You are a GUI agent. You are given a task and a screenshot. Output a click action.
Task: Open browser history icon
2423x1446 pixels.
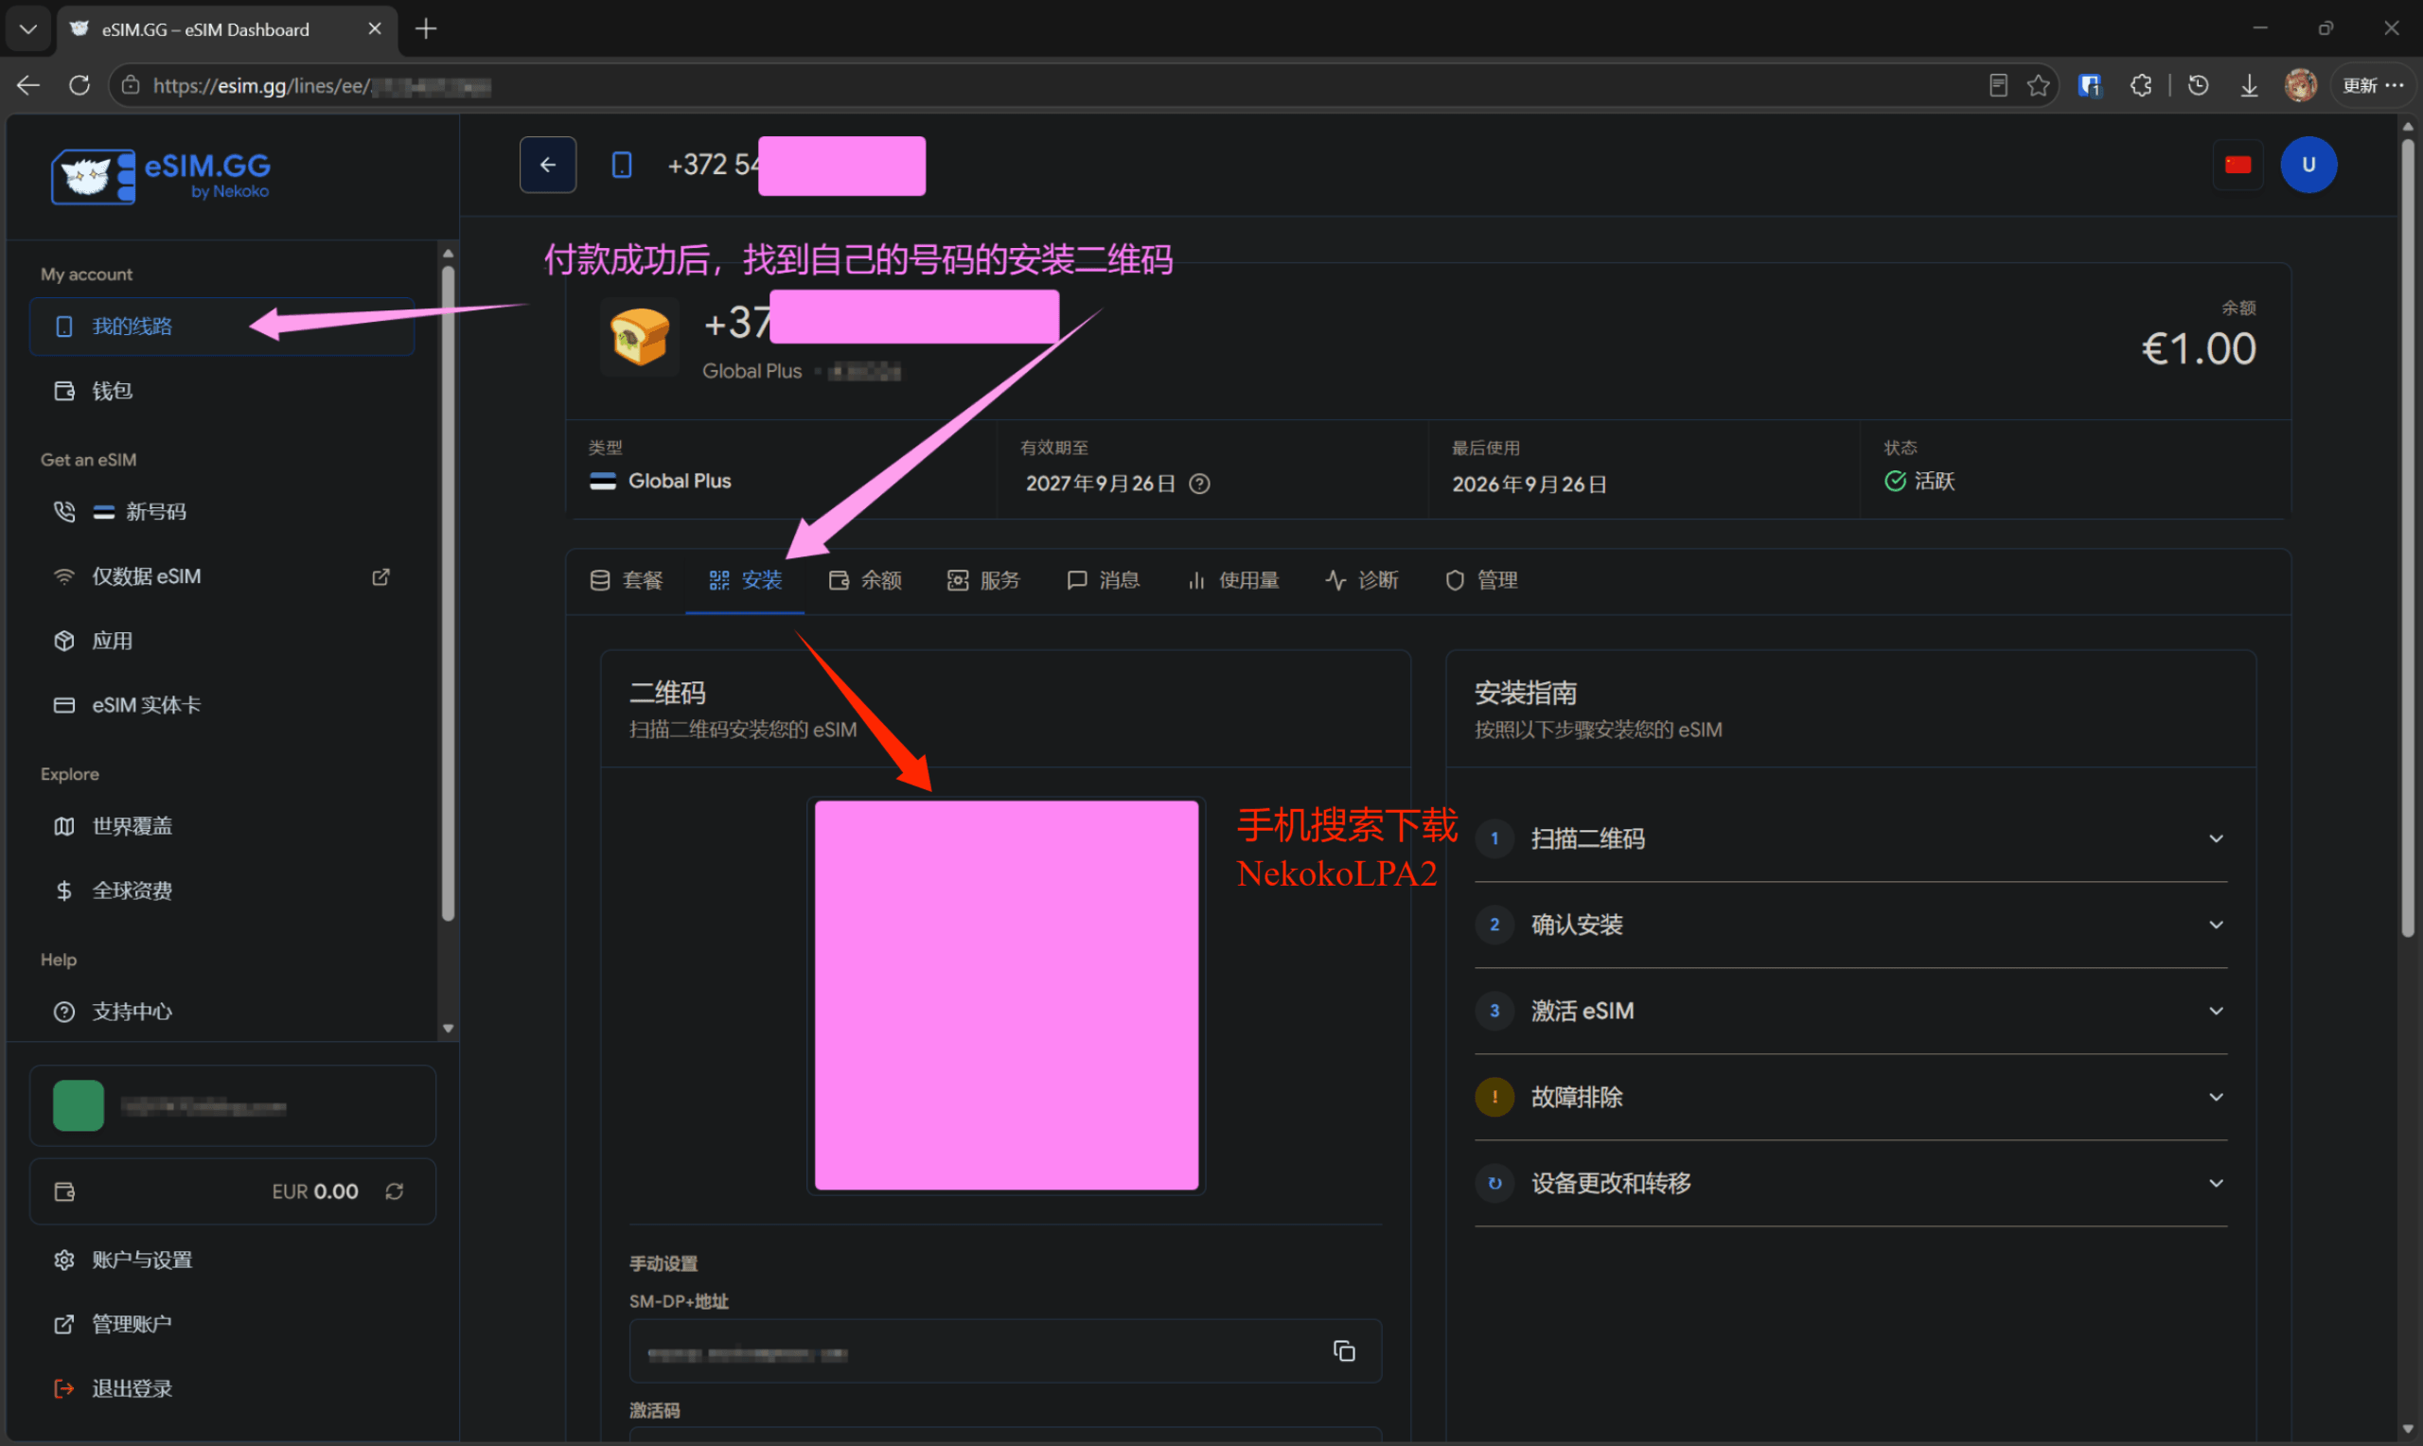2197,86
